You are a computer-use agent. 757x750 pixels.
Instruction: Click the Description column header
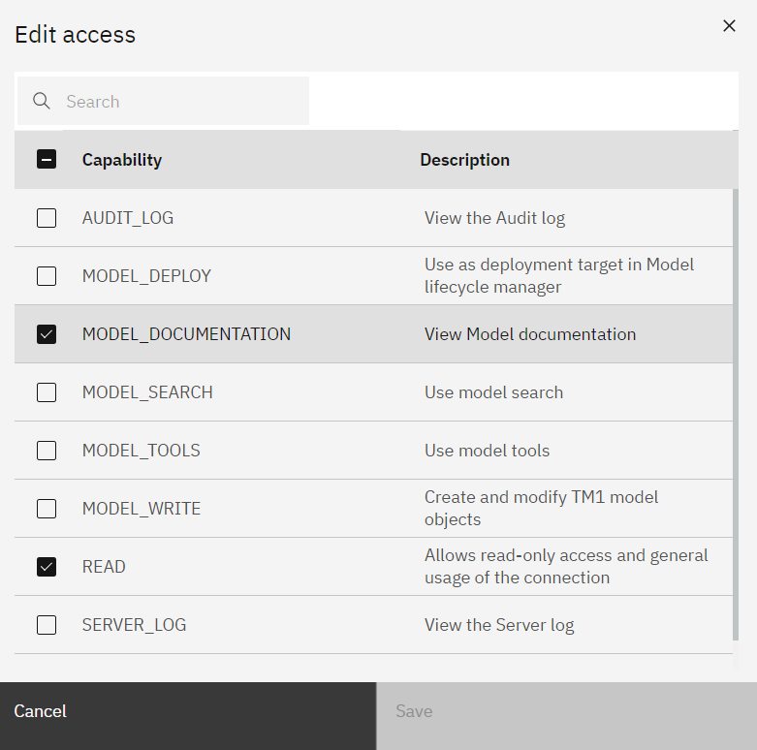click(x=464, y=160)
